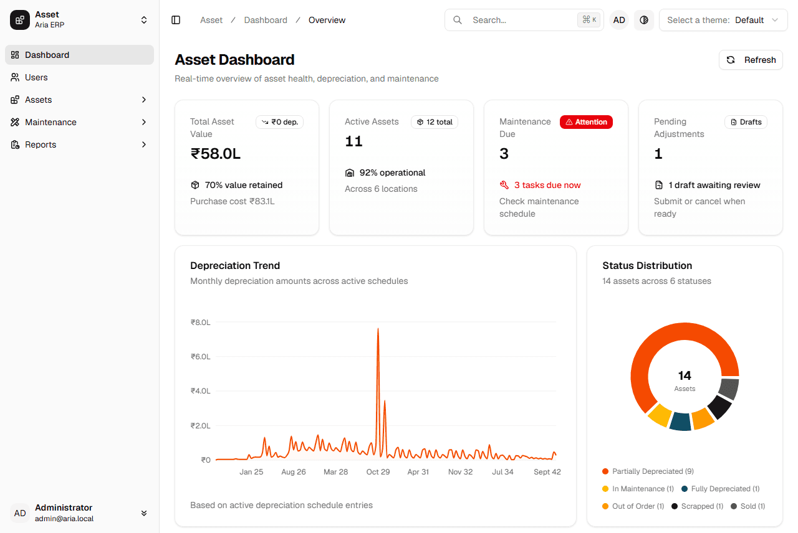This screenshot has width=798, height=533.
Task: Click the 12 total badge
Action: pos(435,122)
